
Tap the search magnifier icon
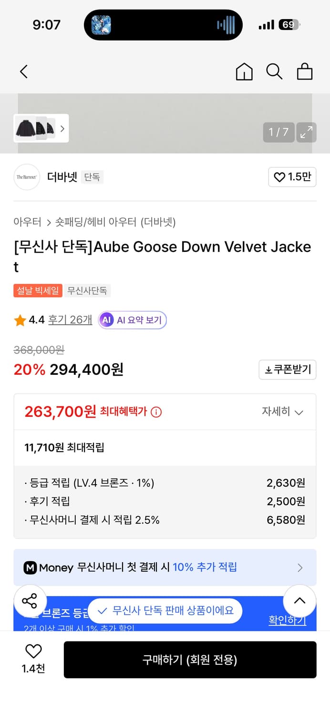(274, 71)
